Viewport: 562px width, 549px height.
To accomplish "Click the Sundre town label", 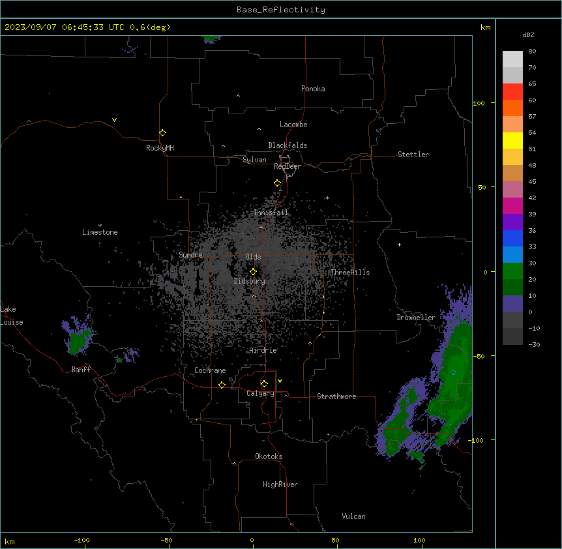I will point(190,255).
